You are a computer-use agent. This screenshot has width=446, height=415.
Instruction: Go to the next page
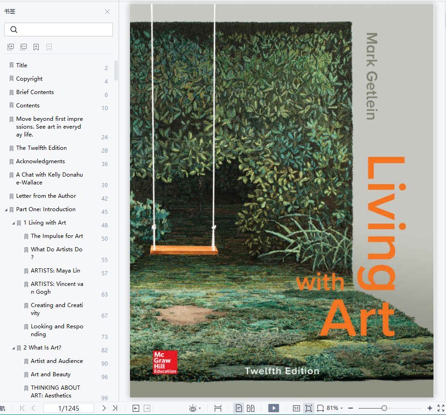(104, 408)
